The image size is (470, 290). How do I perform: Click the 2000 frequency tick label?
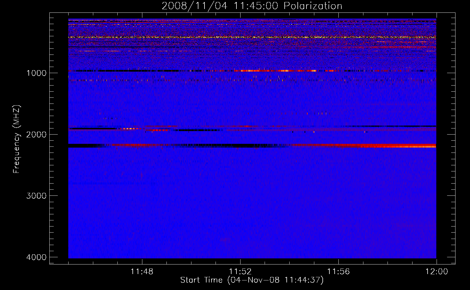click(36, 134)
